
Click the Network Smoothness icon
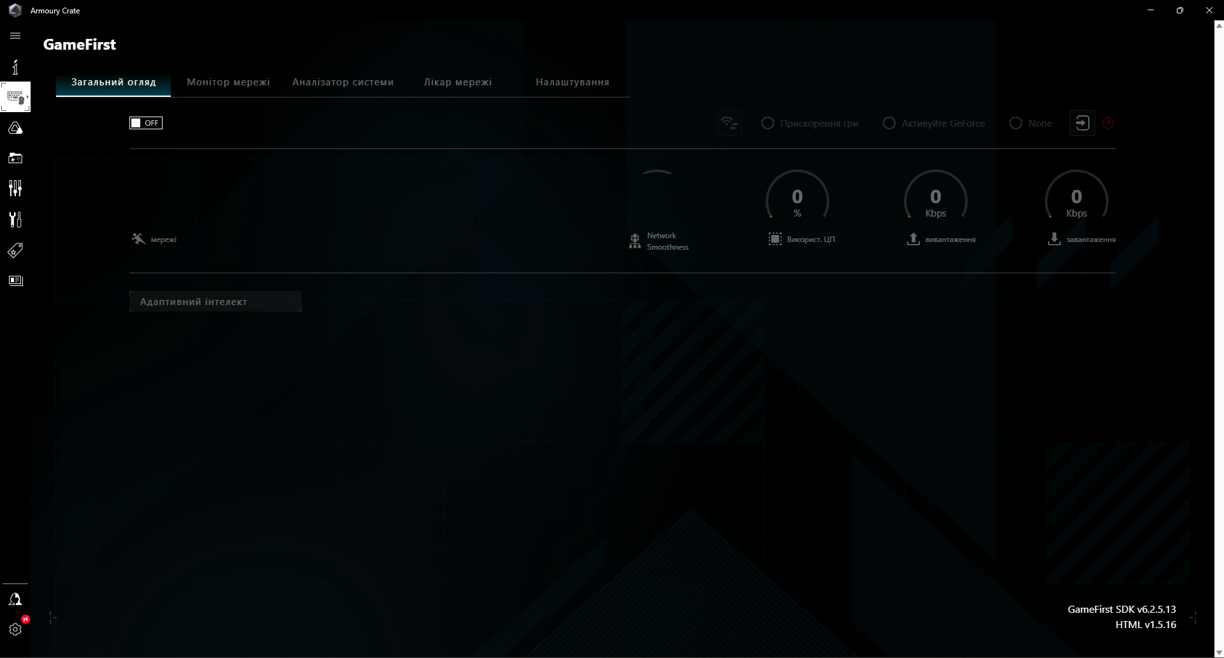pos(635,241)
